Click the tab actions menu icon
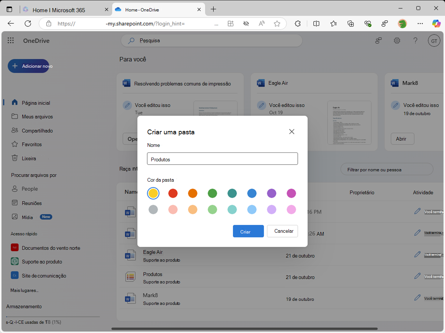Screen dimensions: 445x333 click(x=9, y=10)
